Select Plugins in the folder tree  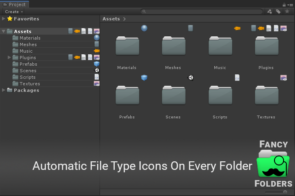[x=28, y=58]
